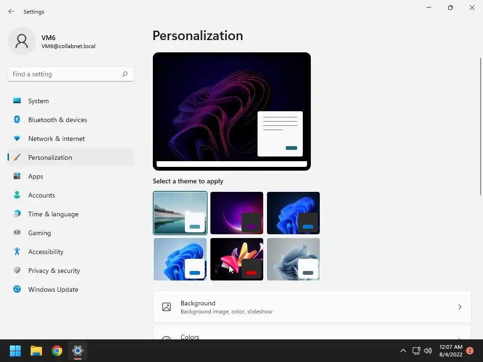
Task: Click the Apps icon in sidebar
Action: 17,176
